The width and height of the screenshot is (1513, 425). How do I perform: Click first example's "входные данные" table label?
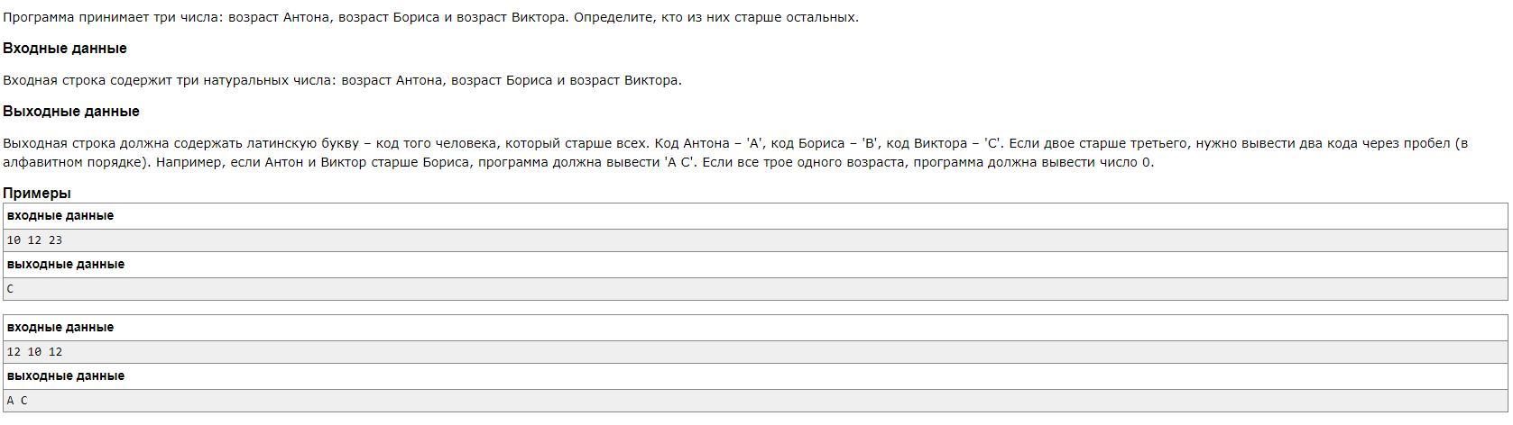coord(60,216)
